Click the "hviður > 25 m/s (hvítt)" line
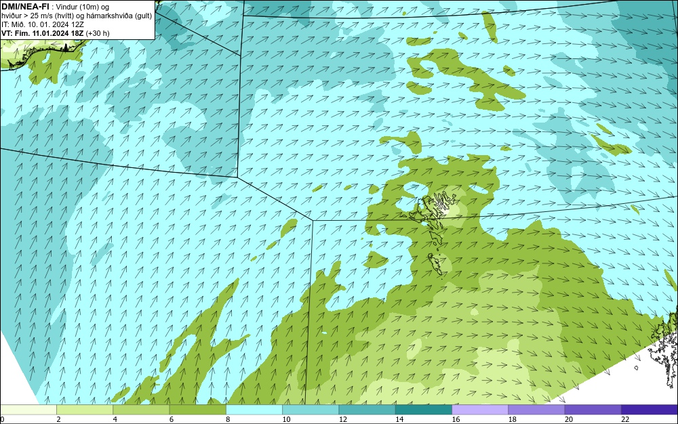The width and height of the screenshot is (678, 424). [x=37, y=16]
